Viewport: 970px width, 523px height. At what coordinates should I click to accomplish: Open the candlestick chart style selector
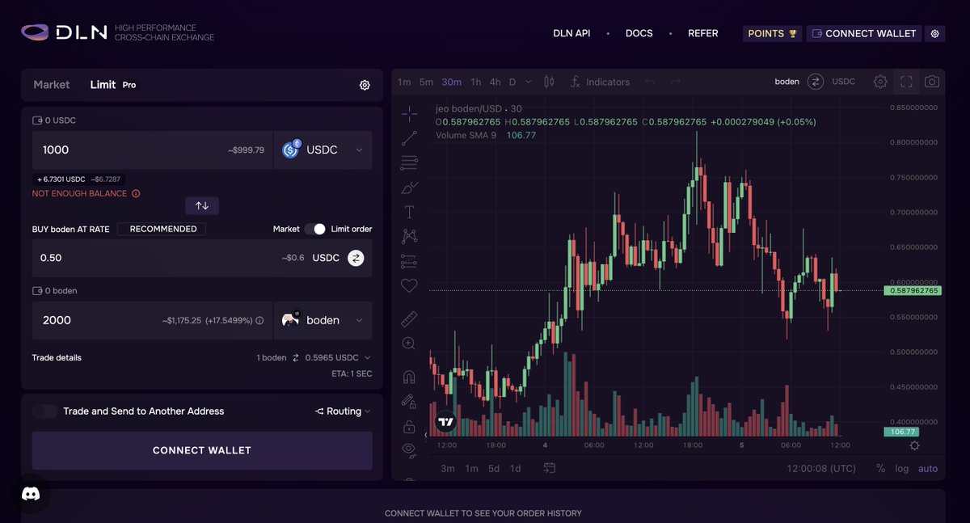pyautogui.click(x=550, y=82)
